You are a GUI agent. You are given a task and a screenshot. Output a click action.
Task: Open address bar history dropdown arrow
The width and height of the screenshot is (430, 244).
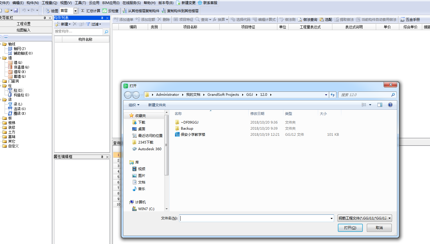pyautogui.click(x=326, y=95)
